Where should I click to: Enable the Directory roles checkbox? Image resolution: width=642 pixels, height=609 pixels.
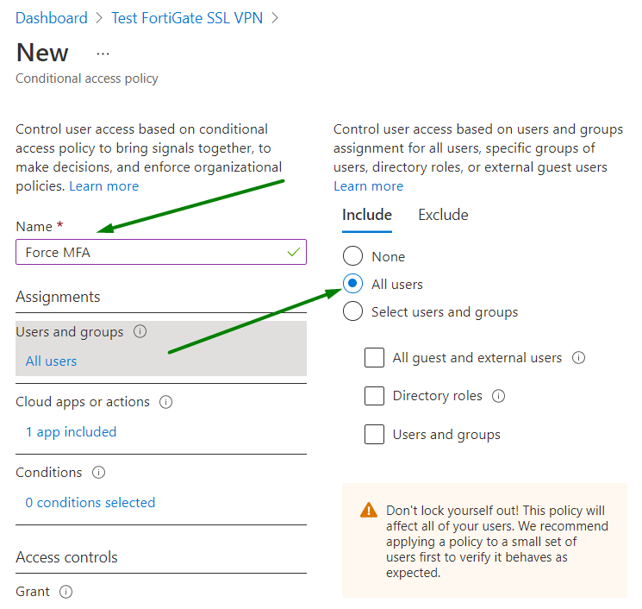point(374,396)
